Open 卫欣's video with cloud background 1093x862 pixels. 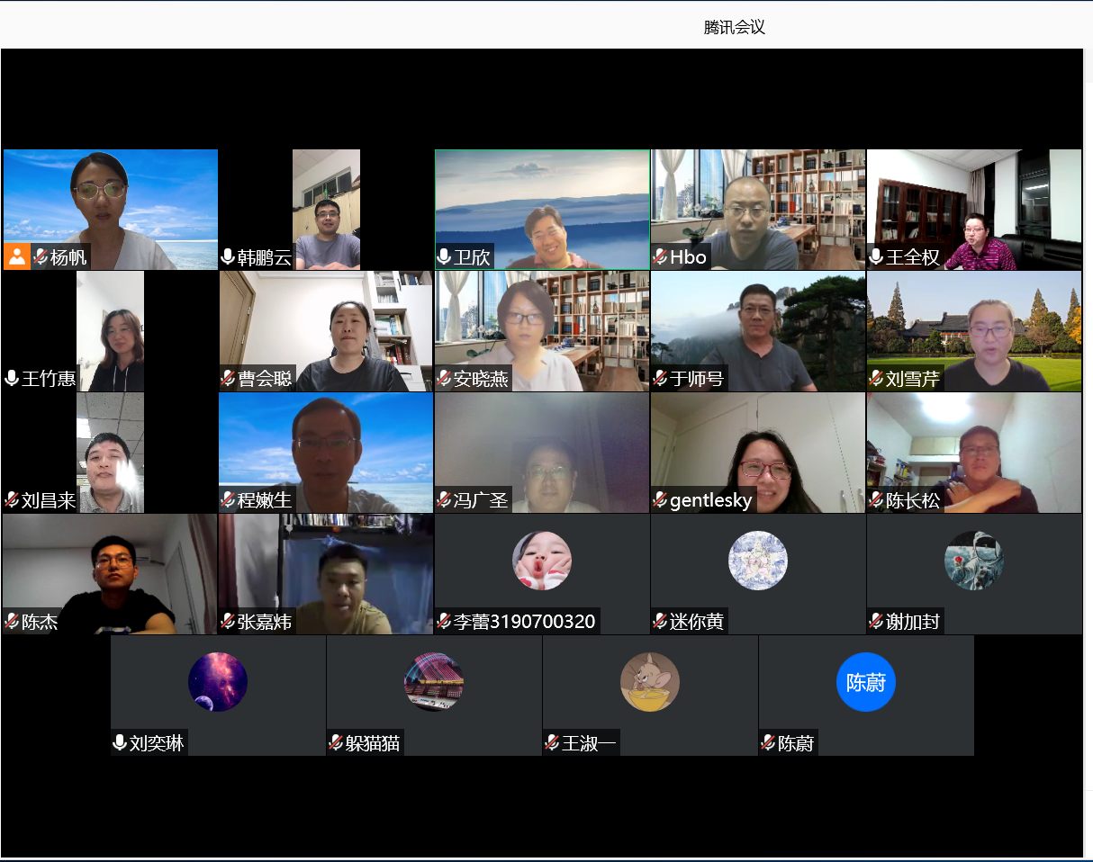point(542,210)
